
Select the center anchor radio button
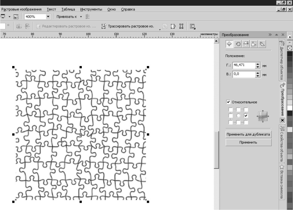point(238,116)
